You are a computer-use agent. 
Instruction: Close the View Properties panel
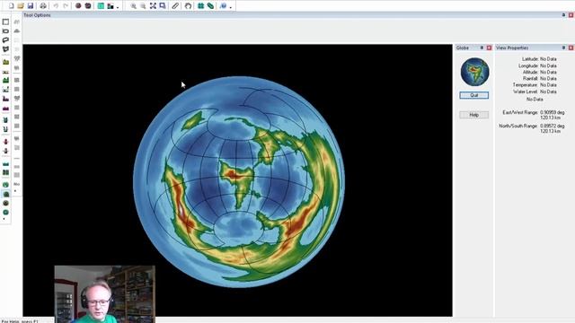[x=571, y=48]
